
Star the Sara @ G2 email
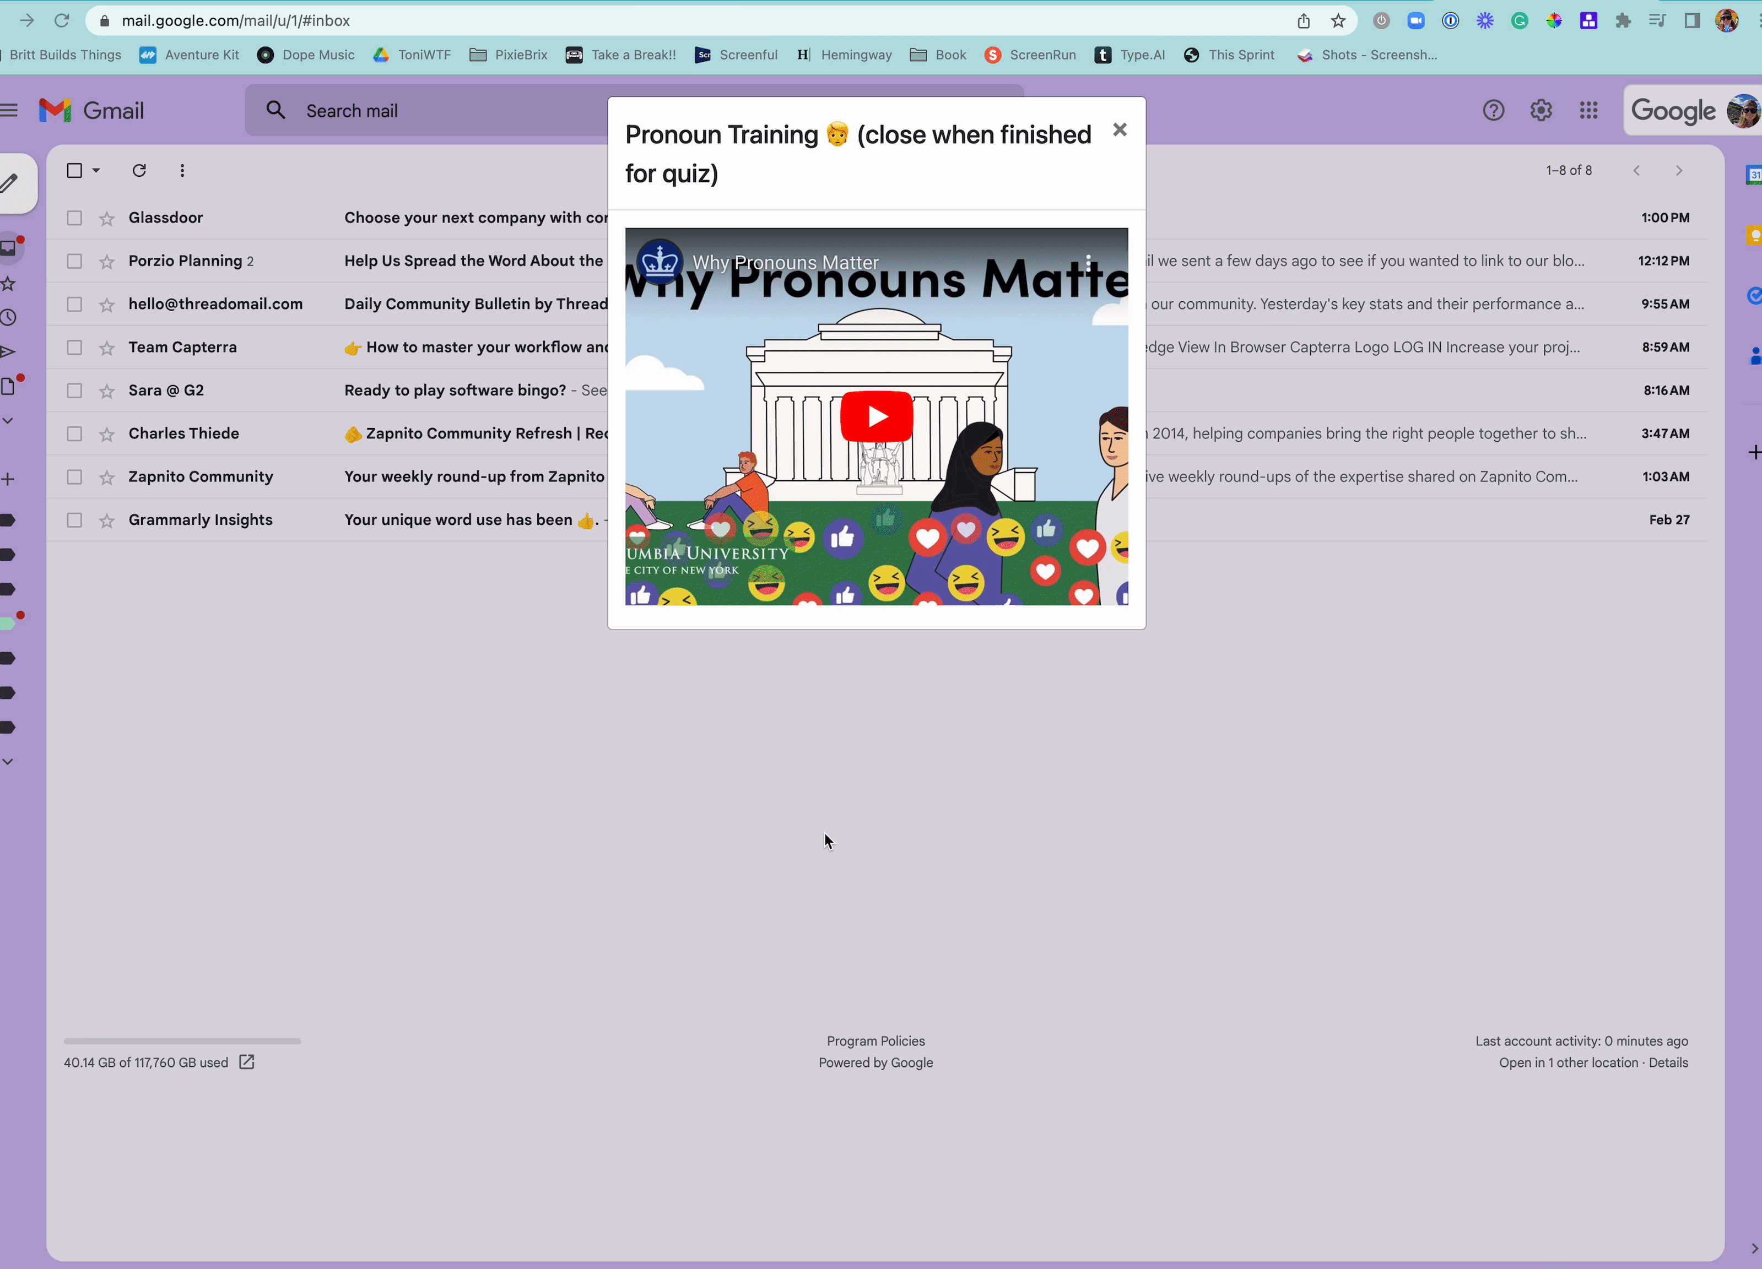coord(107,391)
